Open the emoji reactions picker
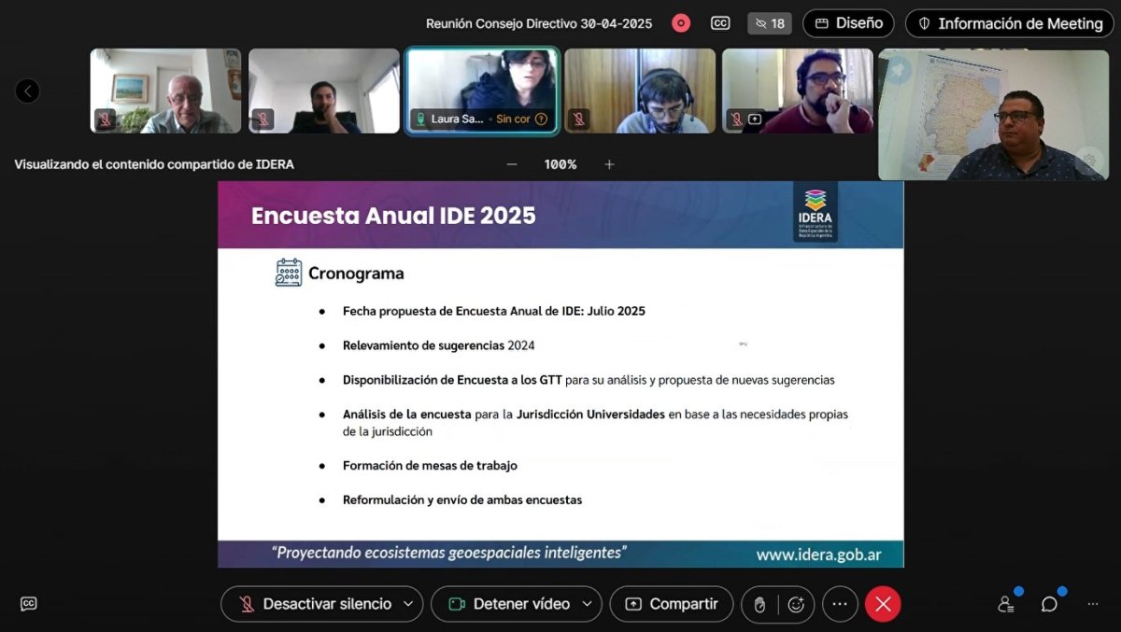This screenshot has height=632, width=1121. [x=796, y=604]
